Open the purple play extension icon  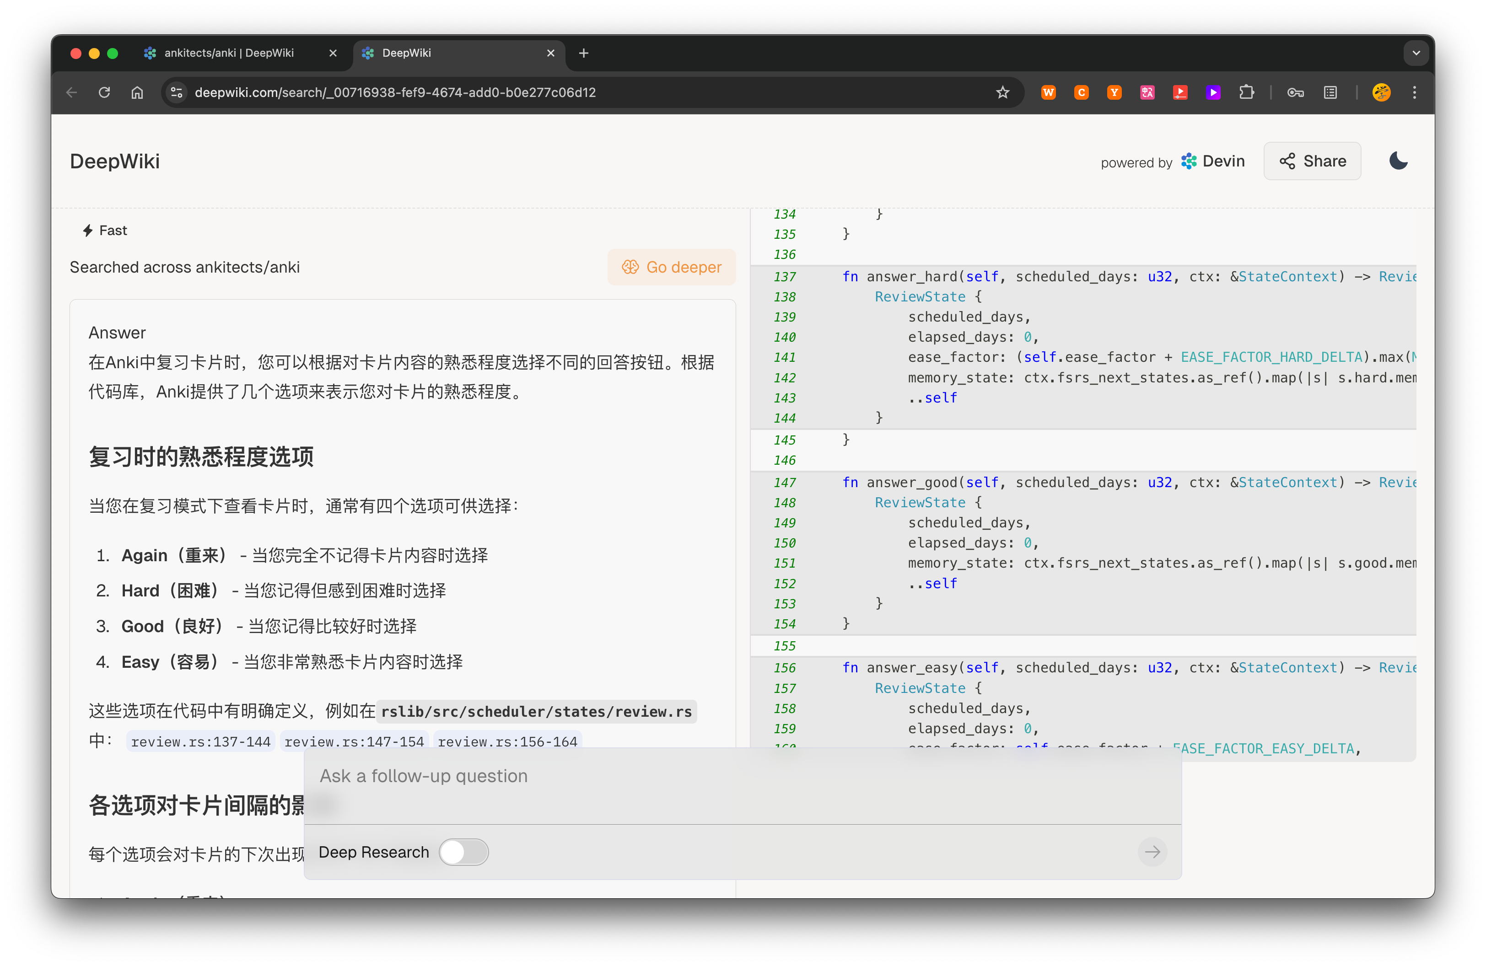pos(1213,92)
